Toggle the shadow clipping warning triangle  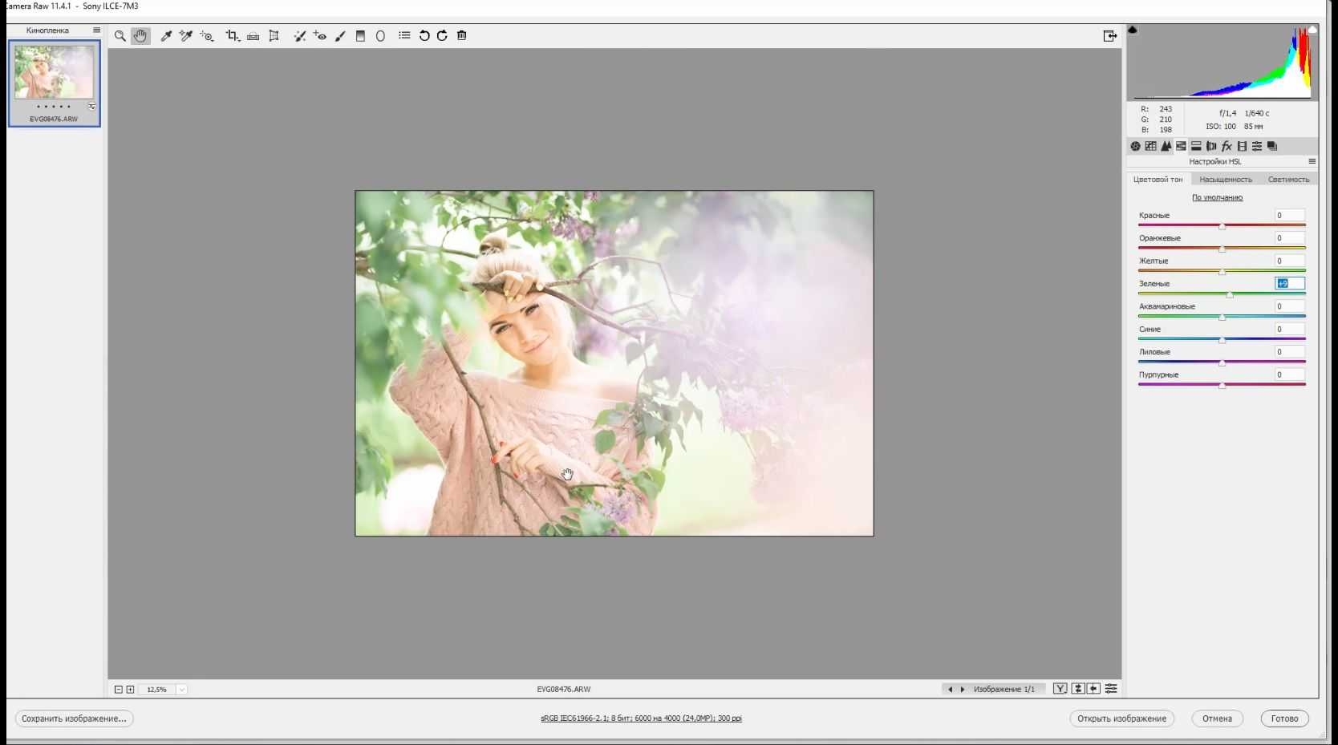(x=1133, y=30)
